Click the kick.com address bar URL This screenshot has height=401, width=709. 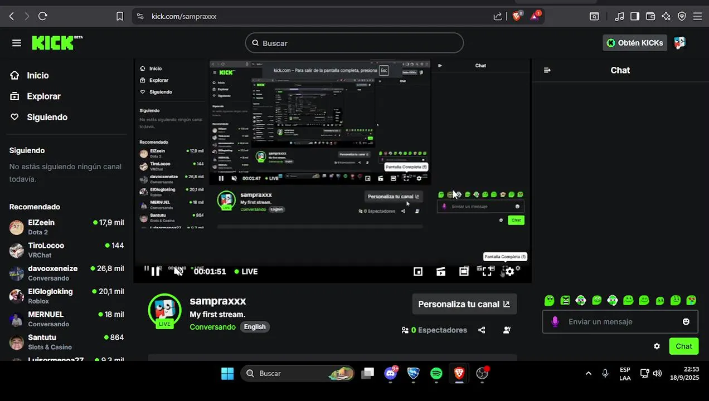[184, 16]
